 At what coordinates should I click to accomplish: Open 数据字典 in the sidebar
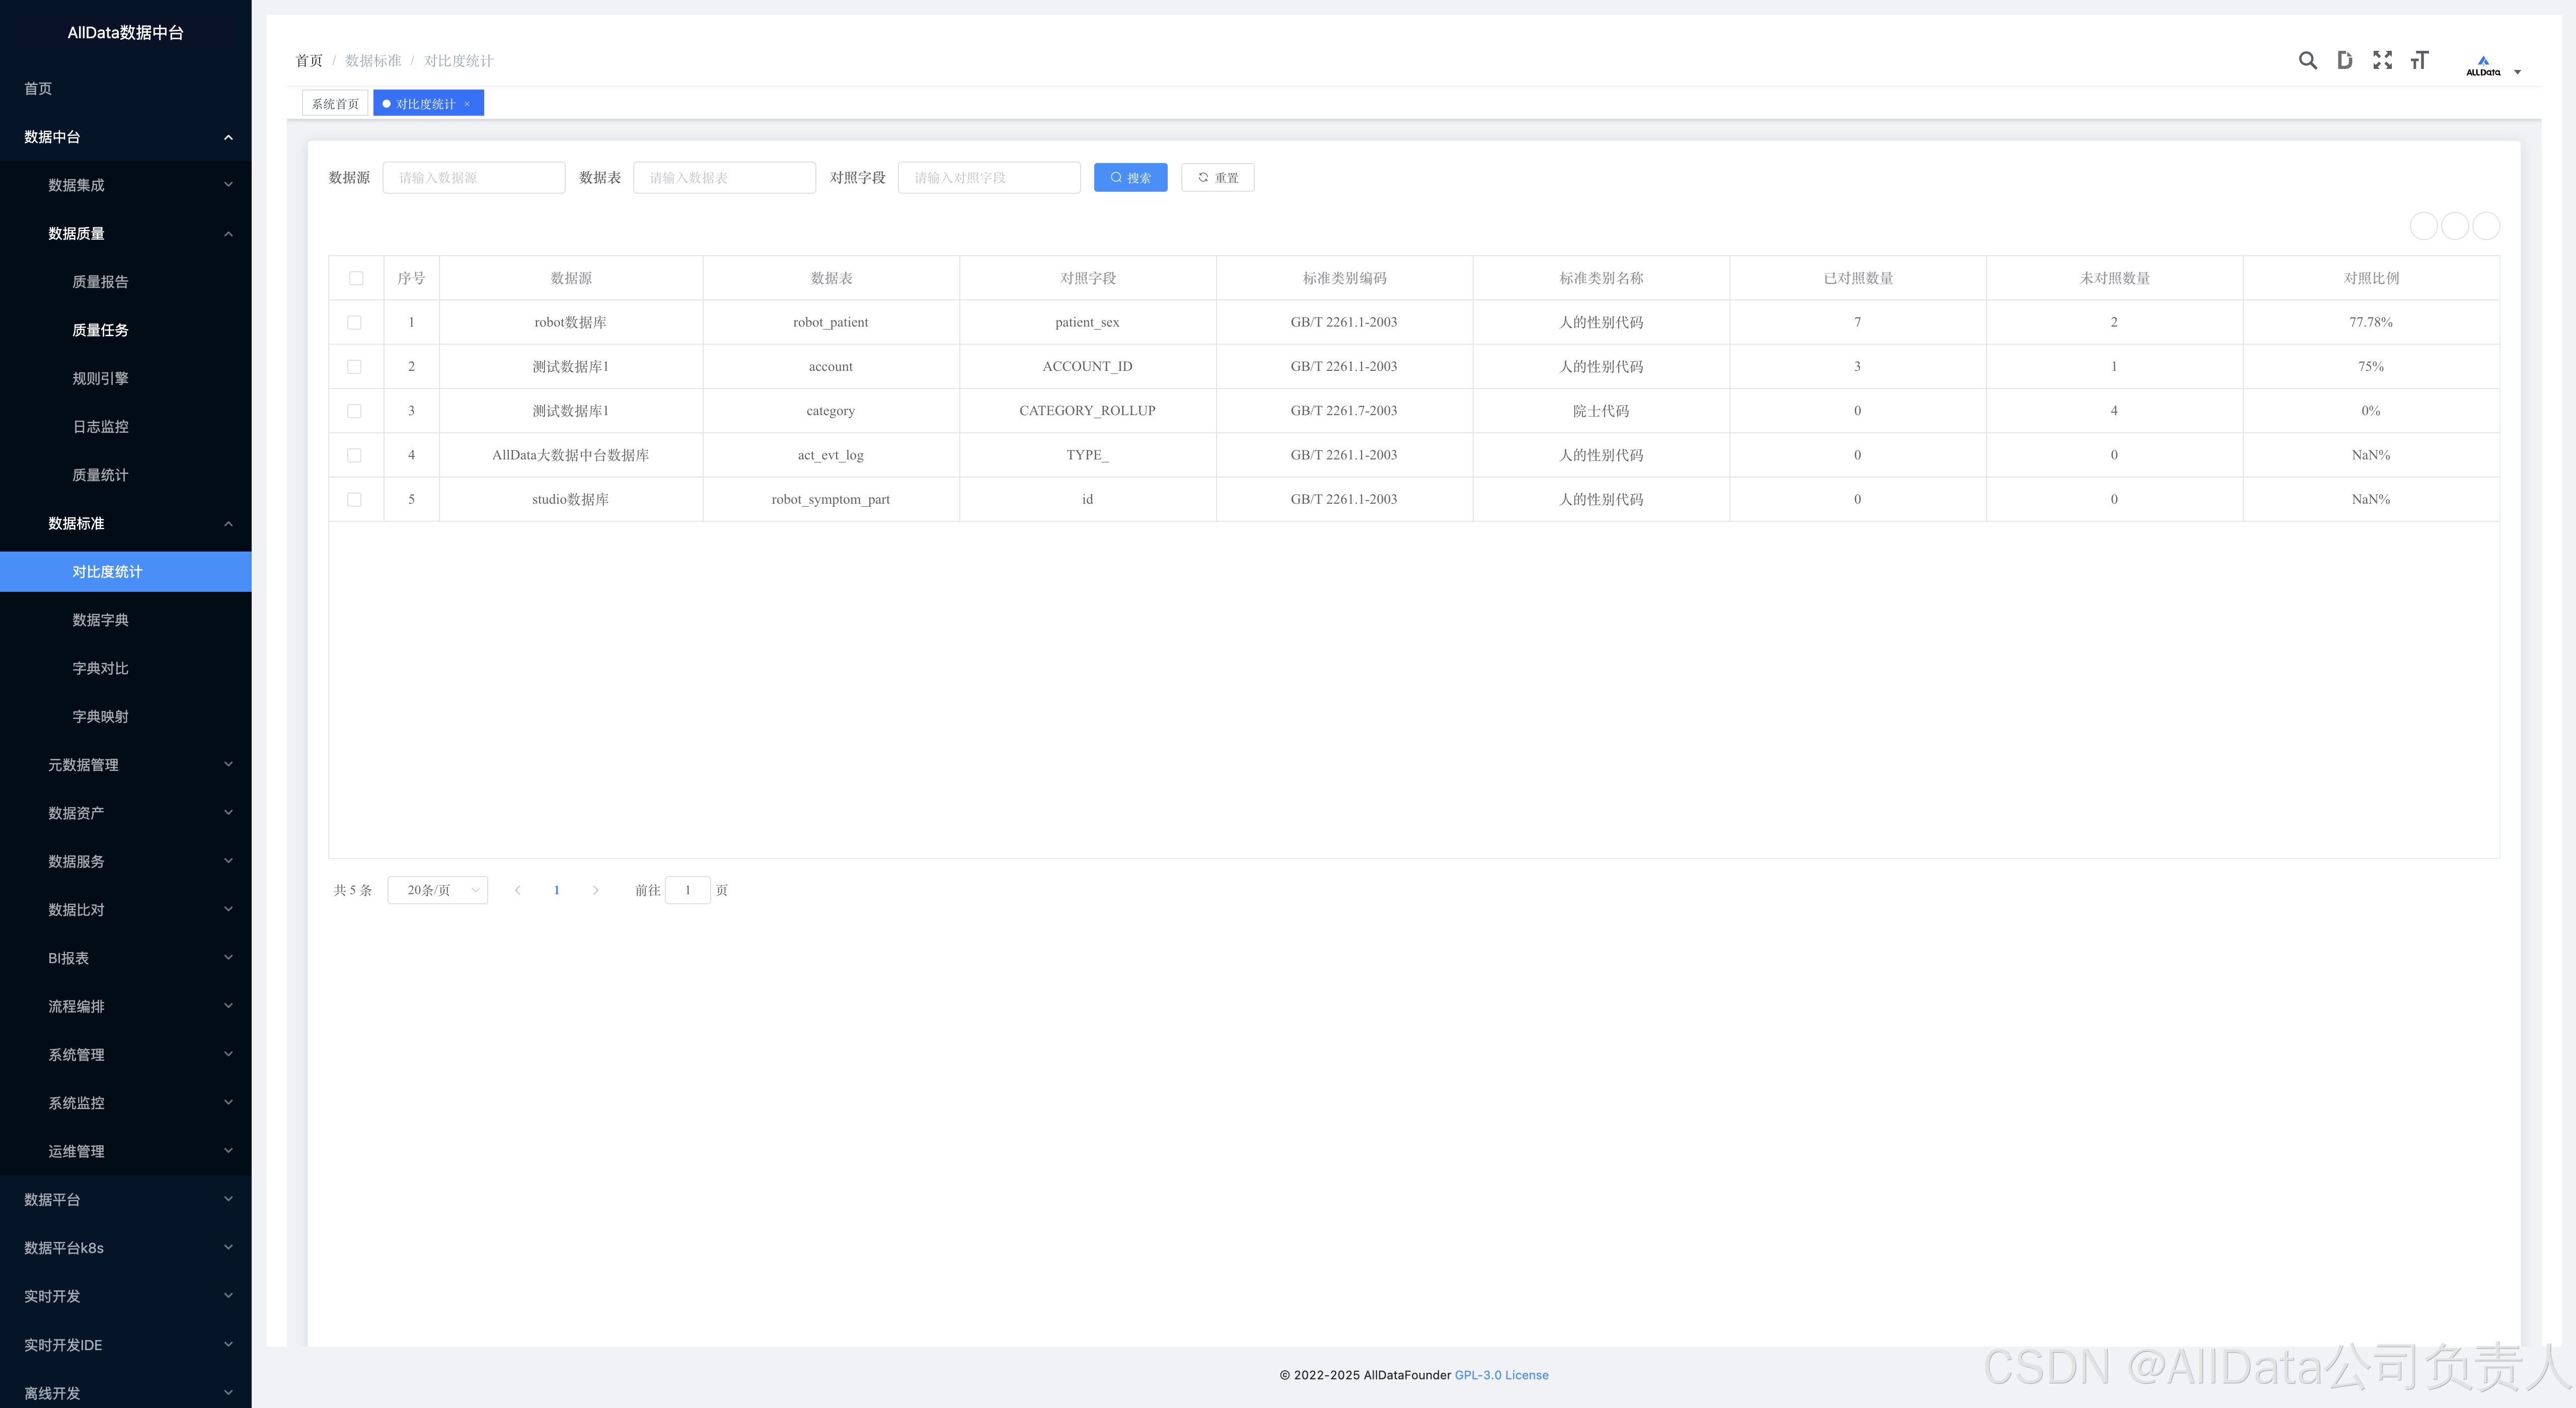click(100, 620)
